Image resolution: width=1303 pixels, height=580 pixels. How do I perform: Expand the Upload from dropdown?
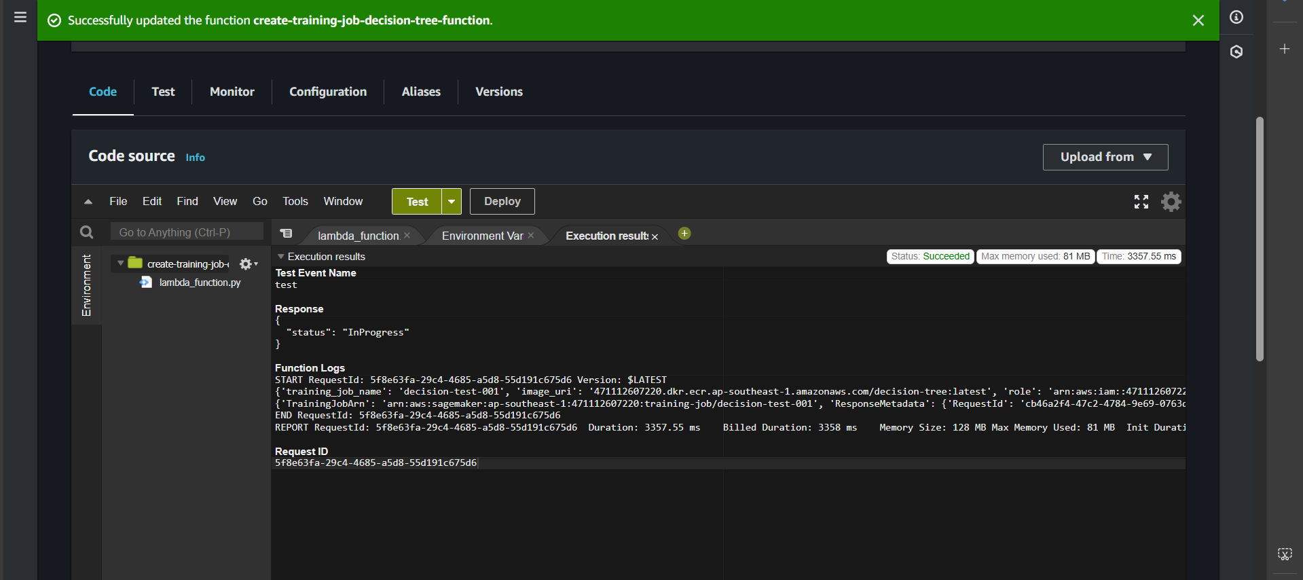(x=1105, y=157)
